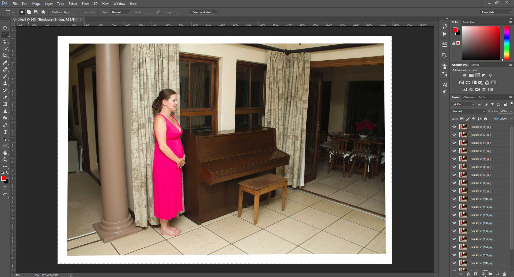Switch to the Swatches tab

click(x=468, y=22)
